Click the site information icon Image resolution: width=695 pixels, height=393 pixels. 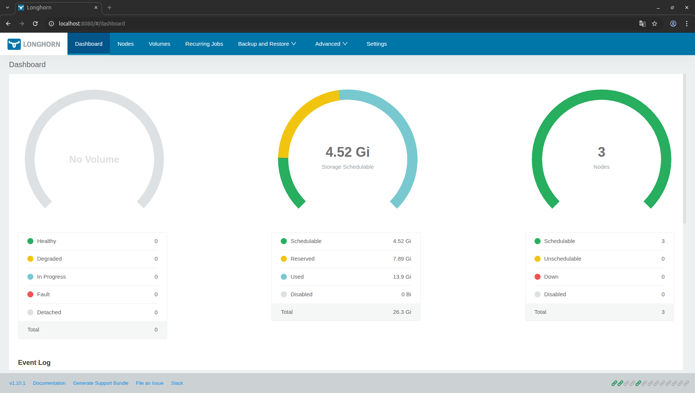click(51, 24)
